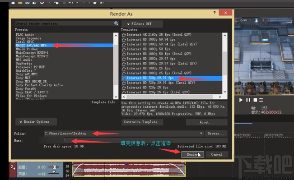Choose the MAGIX ProRes format

[27, 49]
